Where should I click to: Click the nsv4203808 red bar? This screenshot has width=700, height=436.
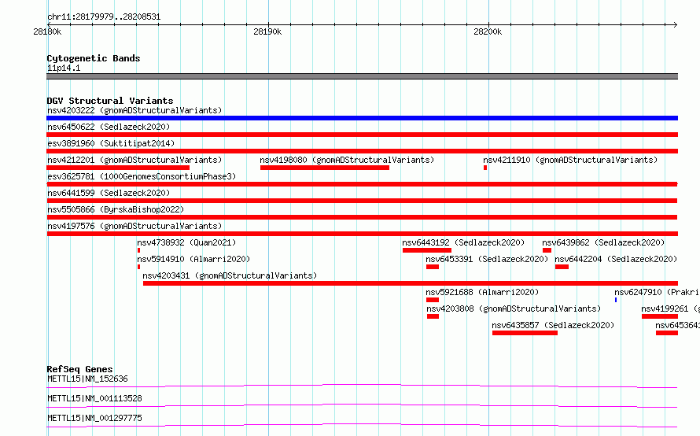coord(433,316)
